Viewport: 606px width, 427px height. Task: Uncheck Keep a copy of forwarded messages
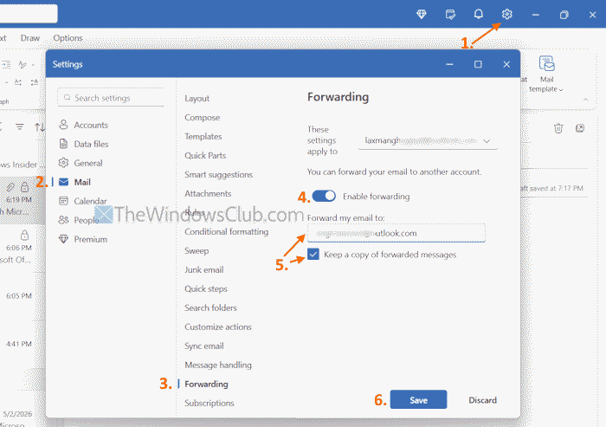click(313, 254)
